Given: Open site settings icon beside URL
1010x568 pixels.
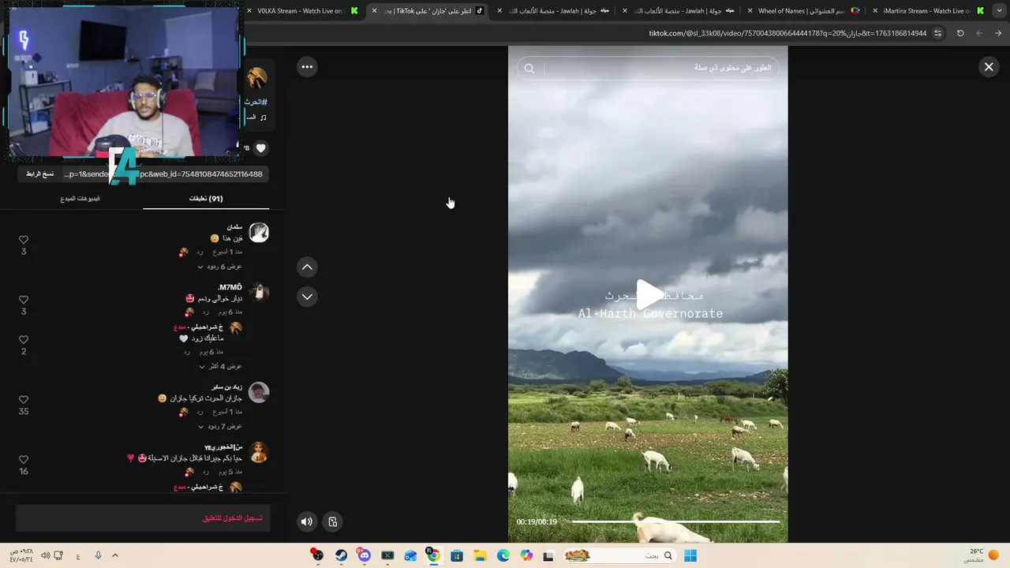Looking at the screenshot, I should click(938, 33).
